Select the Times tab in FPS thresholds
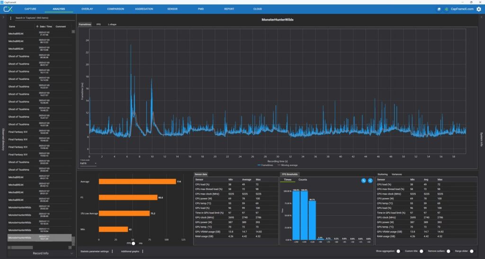The image size is (485, 259). [287, 180]
